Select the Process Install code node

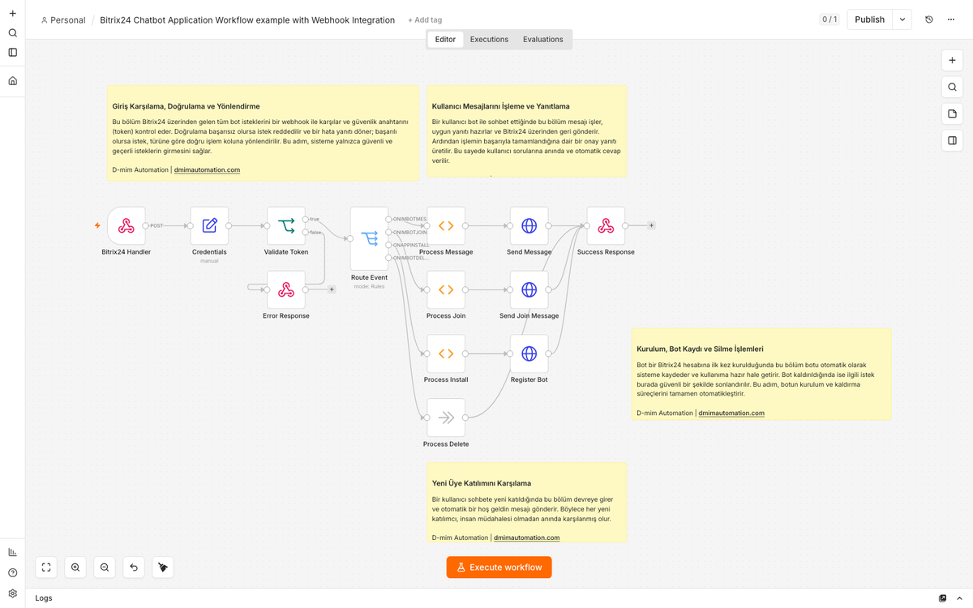click(446, 353)
